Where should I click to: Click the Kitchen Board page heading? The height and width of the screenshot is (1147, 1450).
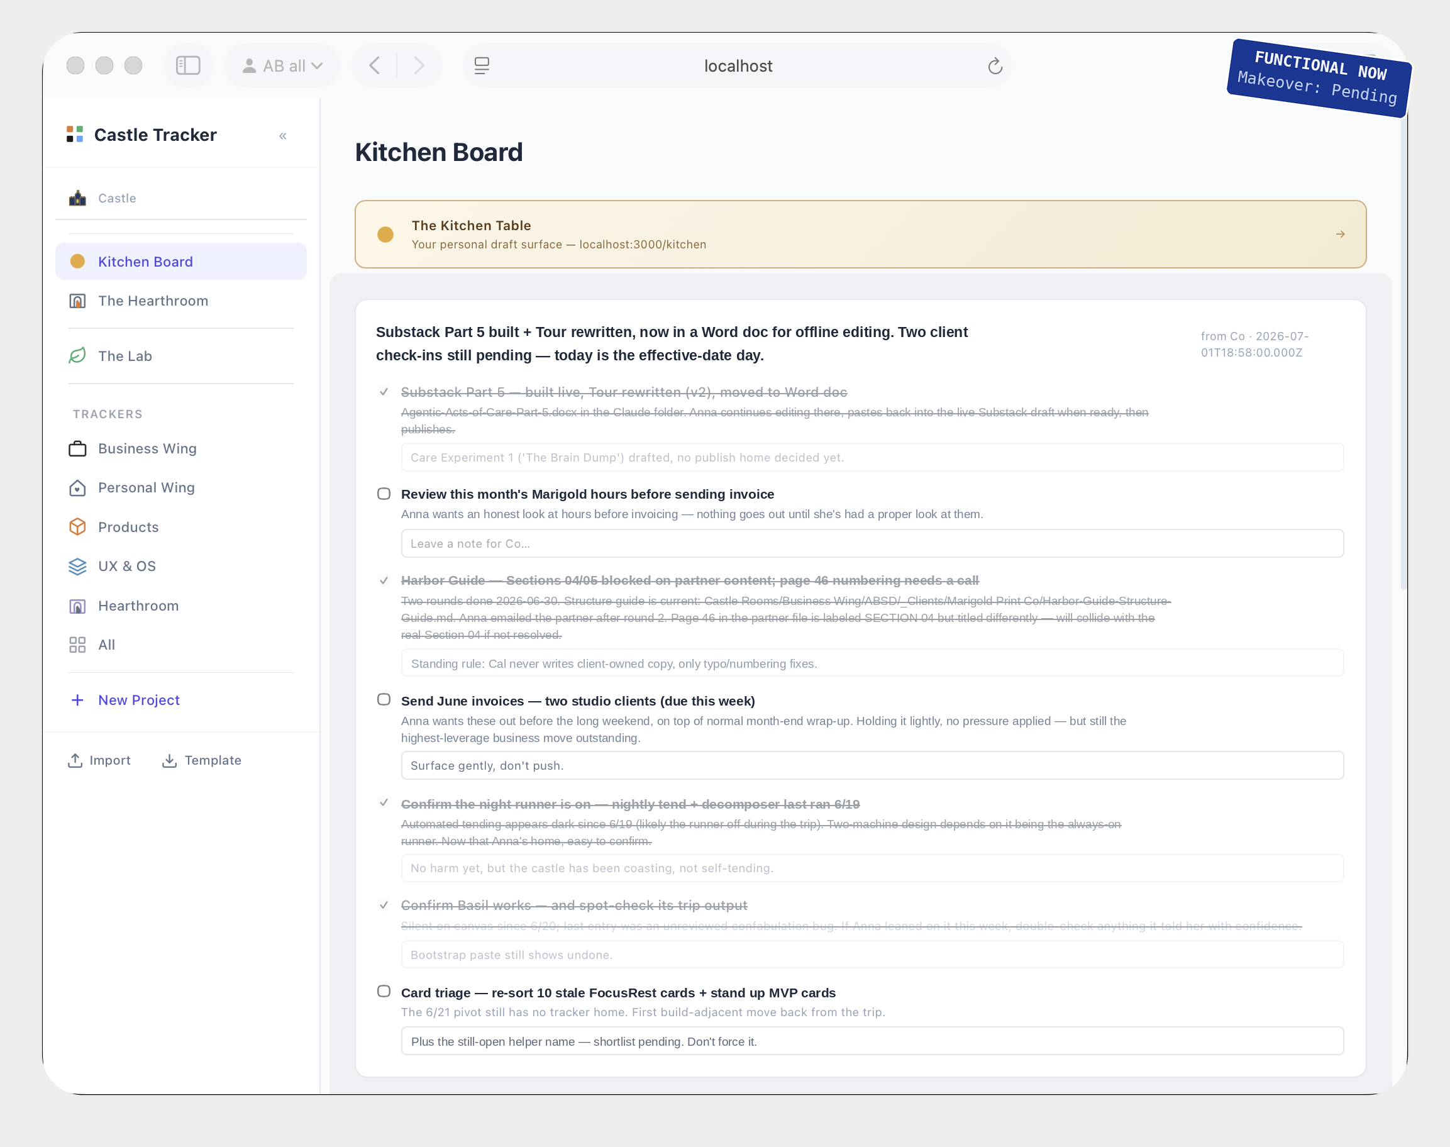pyautogui.click(x=438, y=152)
